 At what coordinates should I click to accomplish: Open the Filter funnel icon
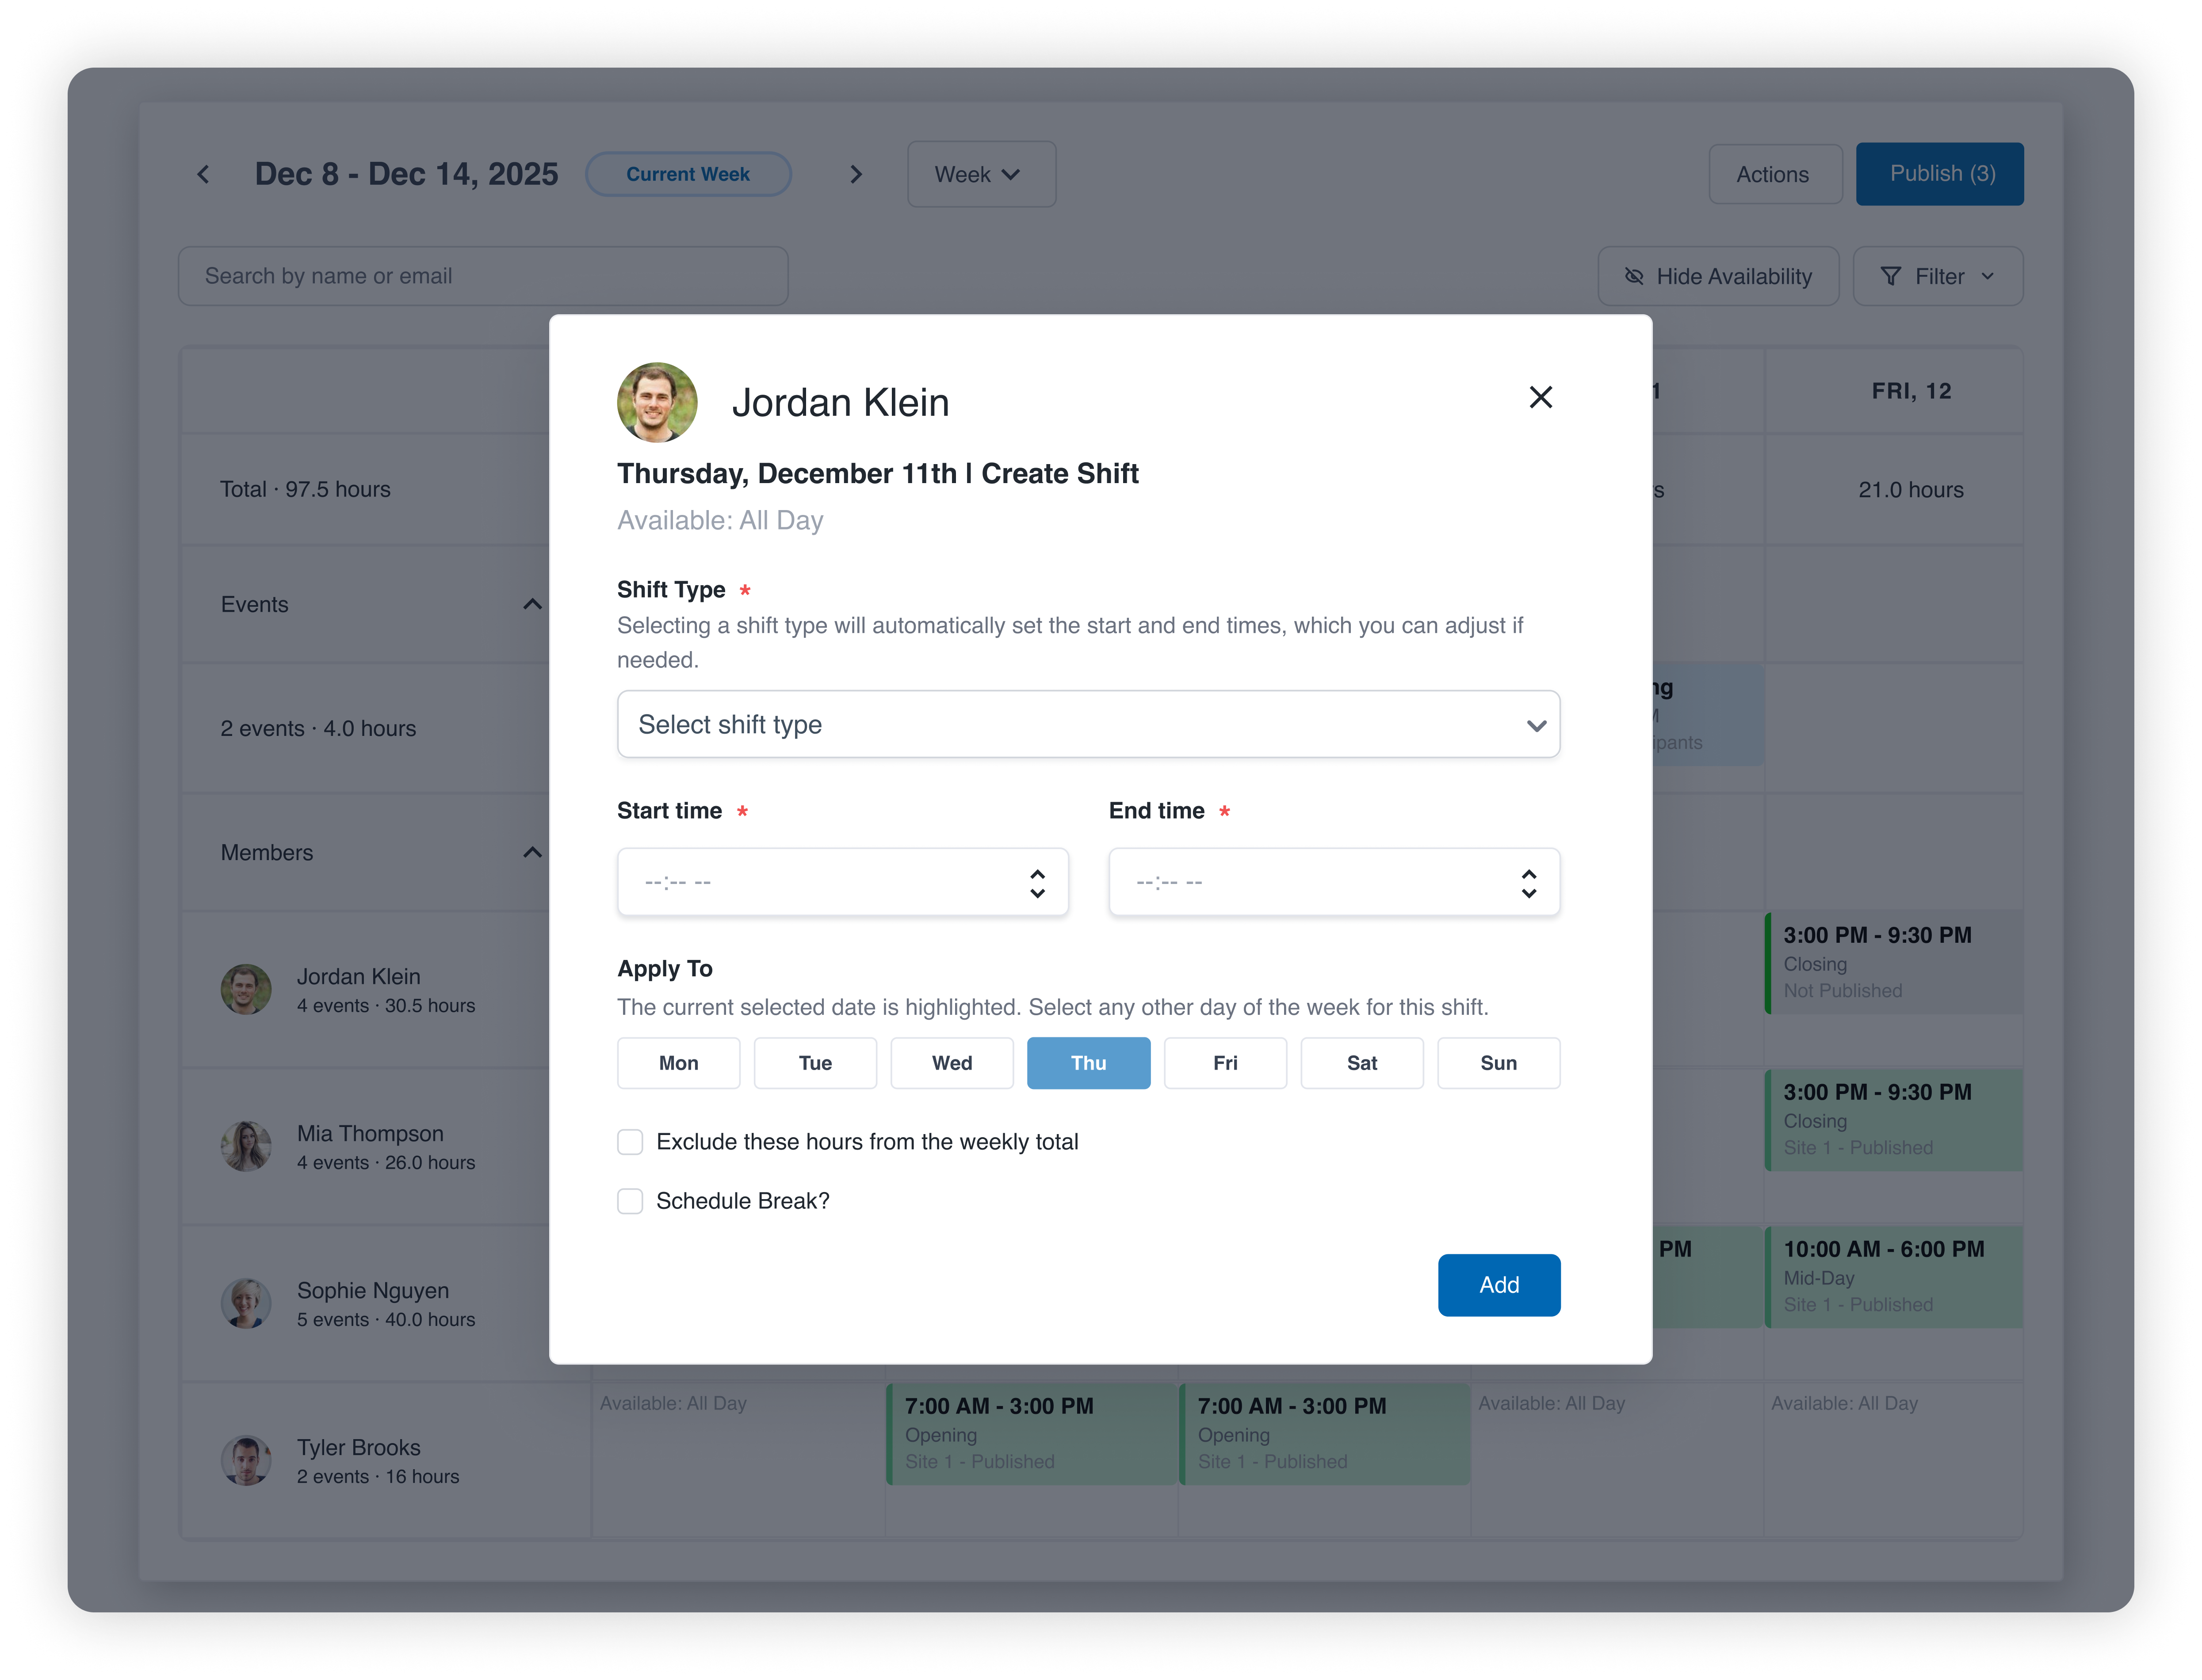click(x=1891, y=276)
